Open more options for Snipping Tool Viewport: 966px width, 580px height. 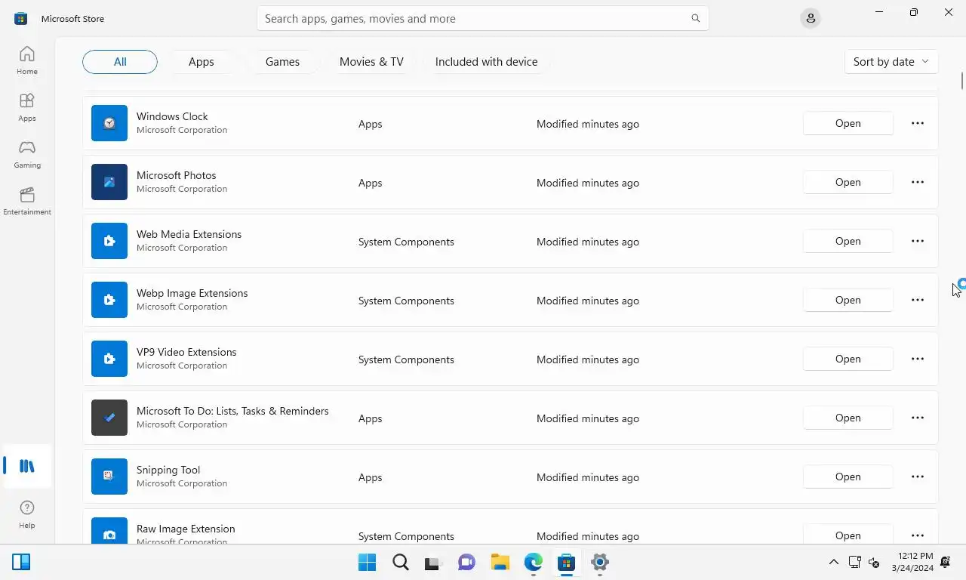[918, 477]
